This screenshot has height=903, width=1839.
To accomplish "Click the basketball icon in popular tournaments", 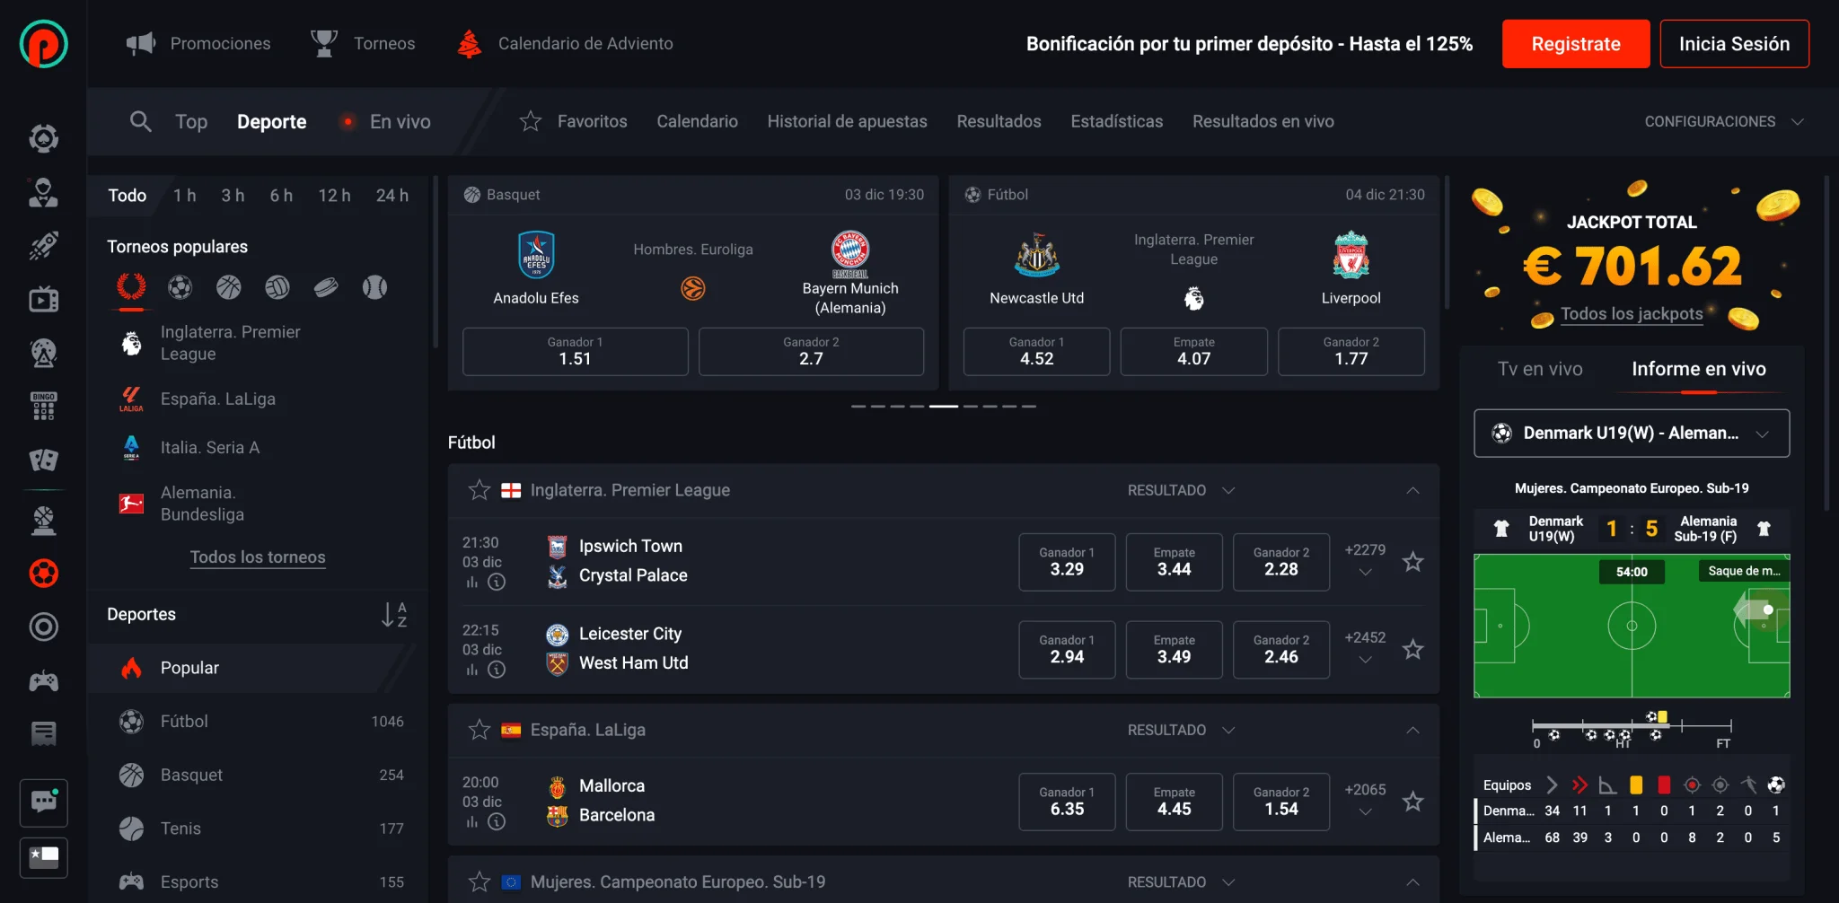I will [x=229, y=287].
